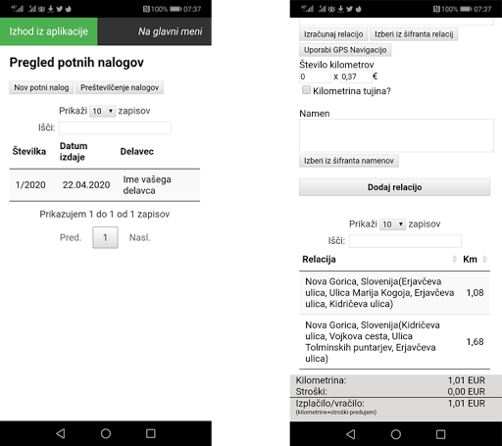
Task: Click Izberi iz šifranta relacij button
Action: pyautogui.click(x=414, y=34)
